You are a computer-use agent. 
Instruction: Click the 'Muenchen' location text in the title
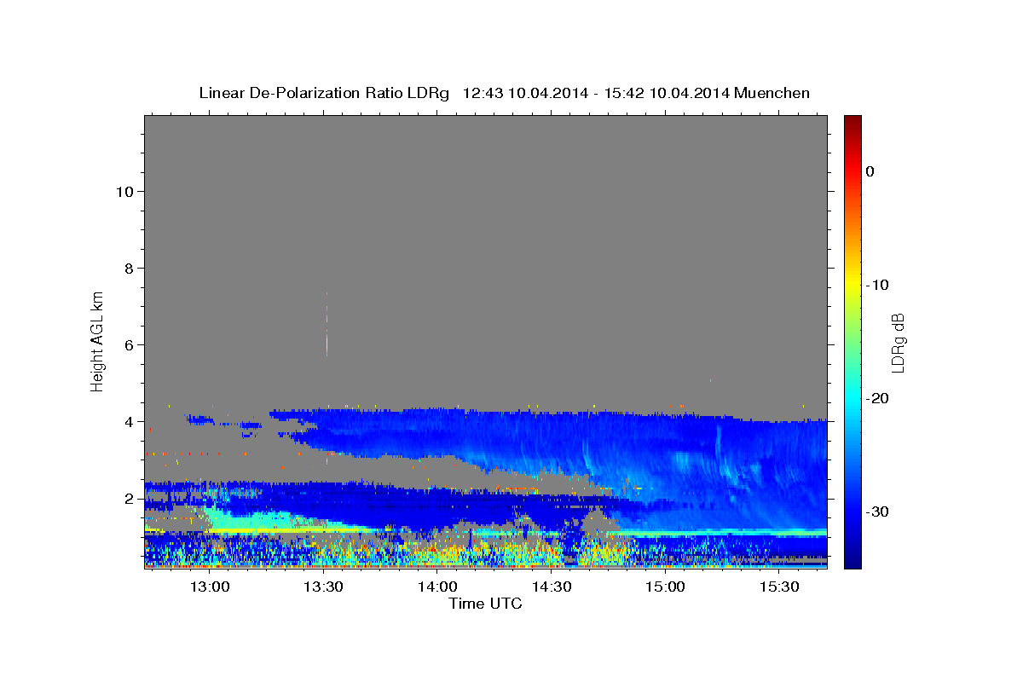[772, 93]
